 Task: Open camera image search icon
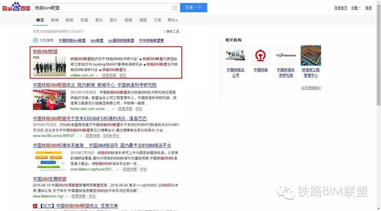(x=174, y=8)
